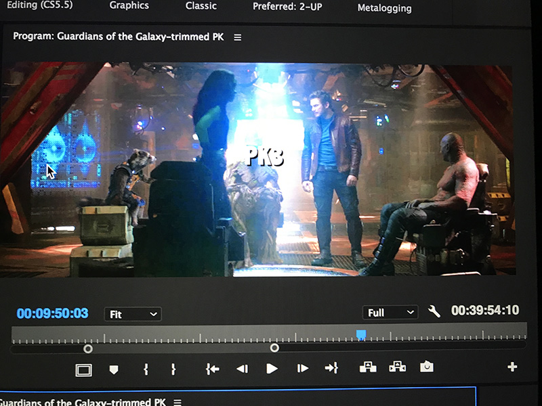Open the Fit zoom level dropdown
542x406 pixels.
[x=132, y=314]
